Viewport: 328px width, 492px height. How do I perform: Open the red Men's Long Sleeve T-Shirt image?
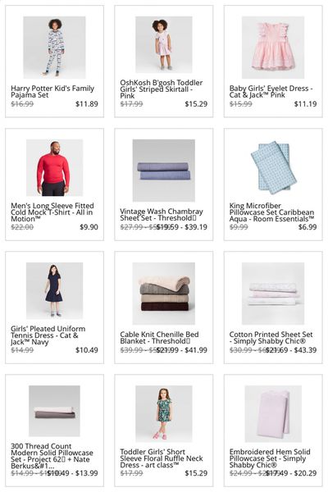point(54,167)
